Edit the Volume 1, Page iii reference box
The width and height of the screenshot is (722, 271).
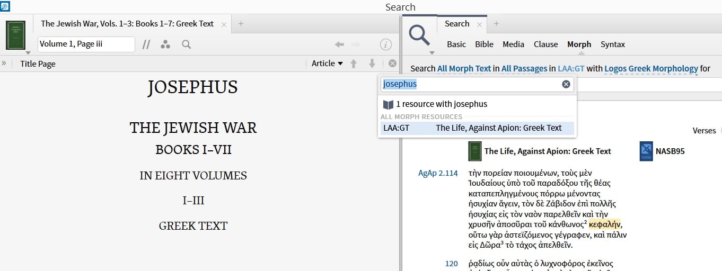tap(86, 44)
